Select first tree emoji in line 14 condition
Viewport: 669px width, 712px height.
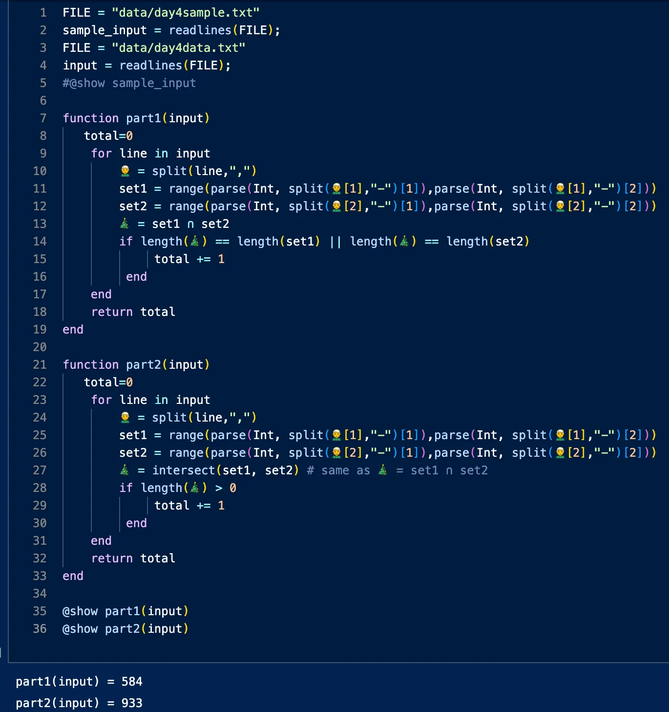195,241
